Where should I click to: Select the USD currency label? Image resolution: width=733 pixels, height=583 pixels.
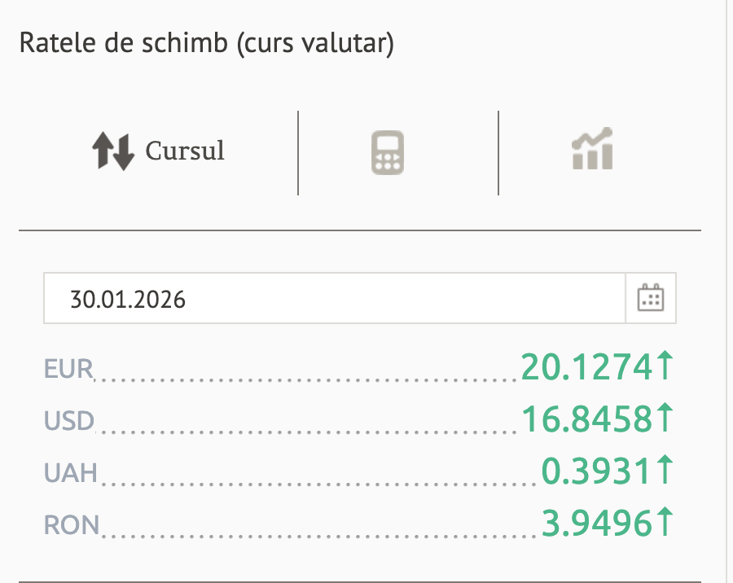tap(69, 421)
